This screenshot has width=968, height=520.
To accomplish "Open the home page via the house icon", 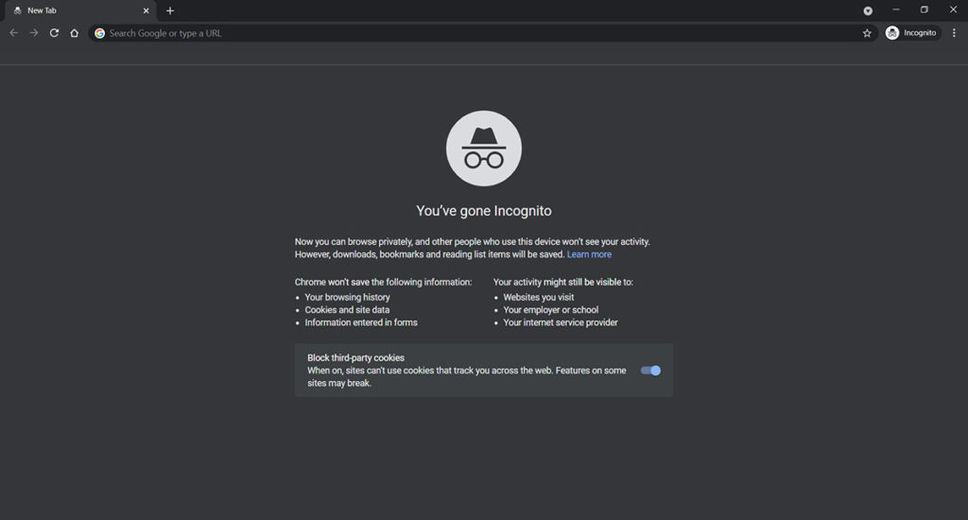I will pos(74,33).
